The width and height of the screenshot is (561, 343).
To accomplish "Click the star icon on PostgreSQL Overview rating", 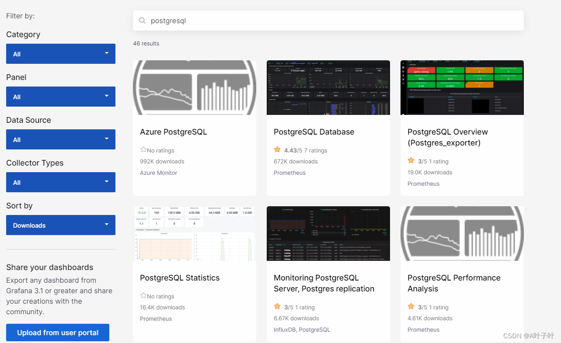I will click(411, 161).
